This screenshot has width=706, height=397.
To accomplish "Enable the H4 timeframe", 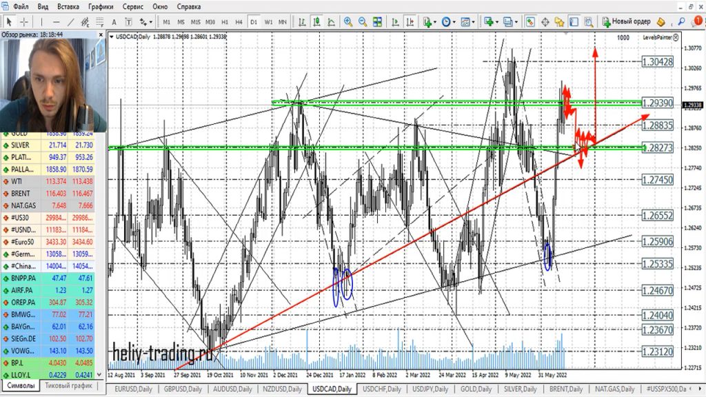I will [239, 22].
